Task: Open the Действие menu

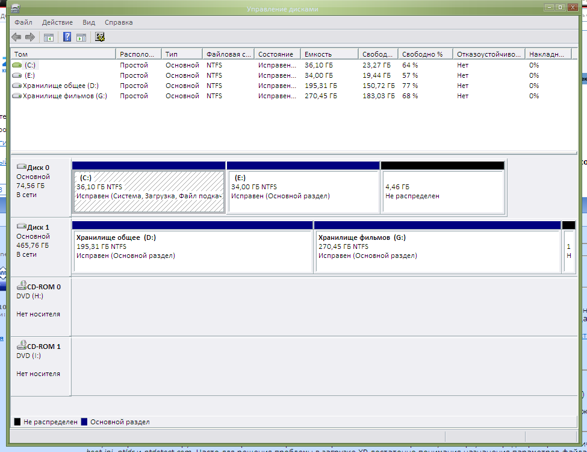Action: 58,22
